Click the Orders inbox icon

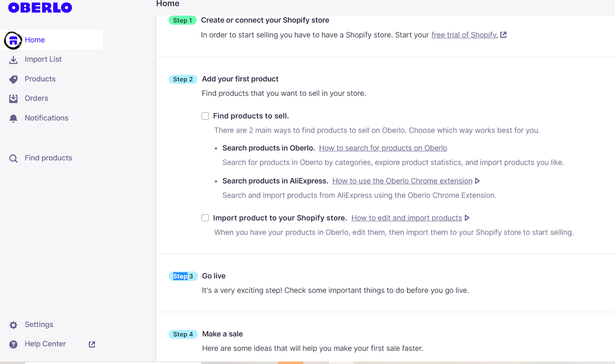[x=14, y=99]
